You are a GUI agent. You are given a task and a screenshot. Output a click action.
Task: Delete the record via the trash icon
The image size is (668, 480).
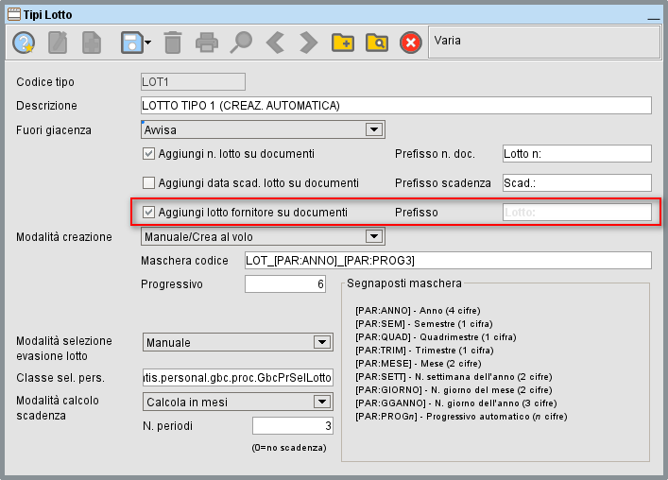click(173, 43)
